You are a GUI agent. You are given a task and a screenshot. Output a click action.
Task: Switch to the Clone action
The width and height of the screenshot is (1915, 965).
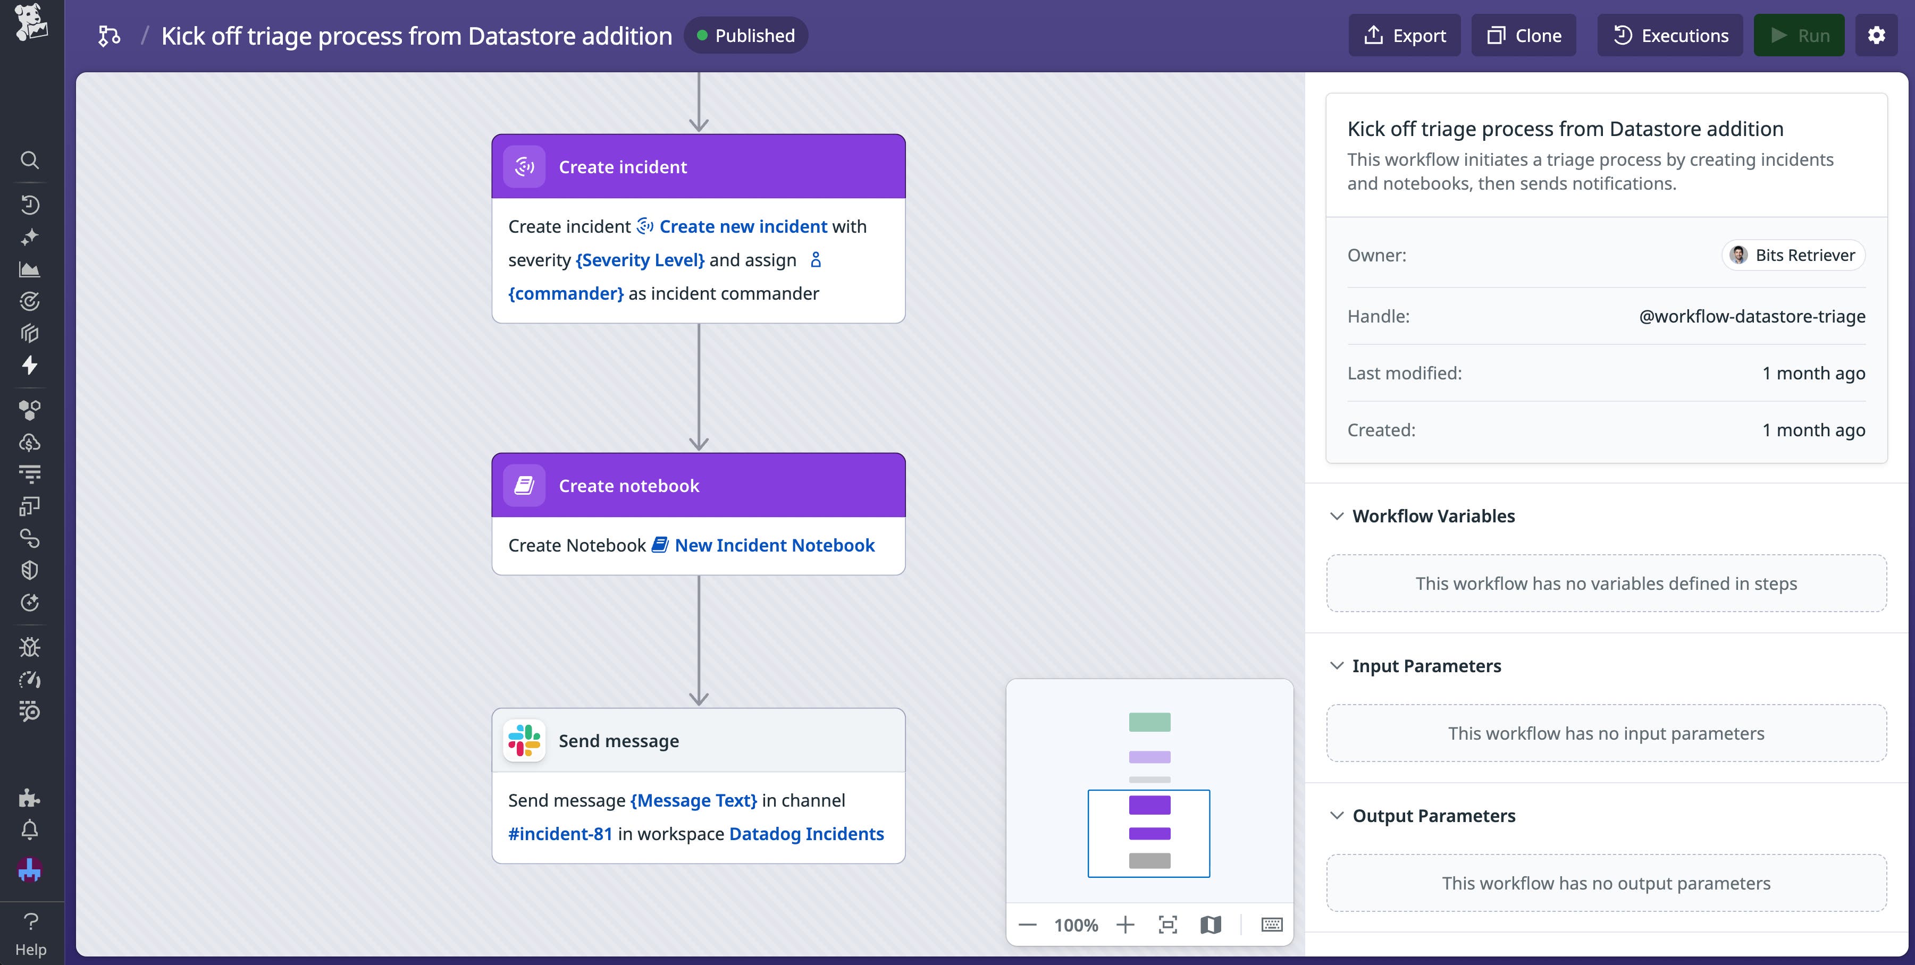click(x=1523, y=35)
